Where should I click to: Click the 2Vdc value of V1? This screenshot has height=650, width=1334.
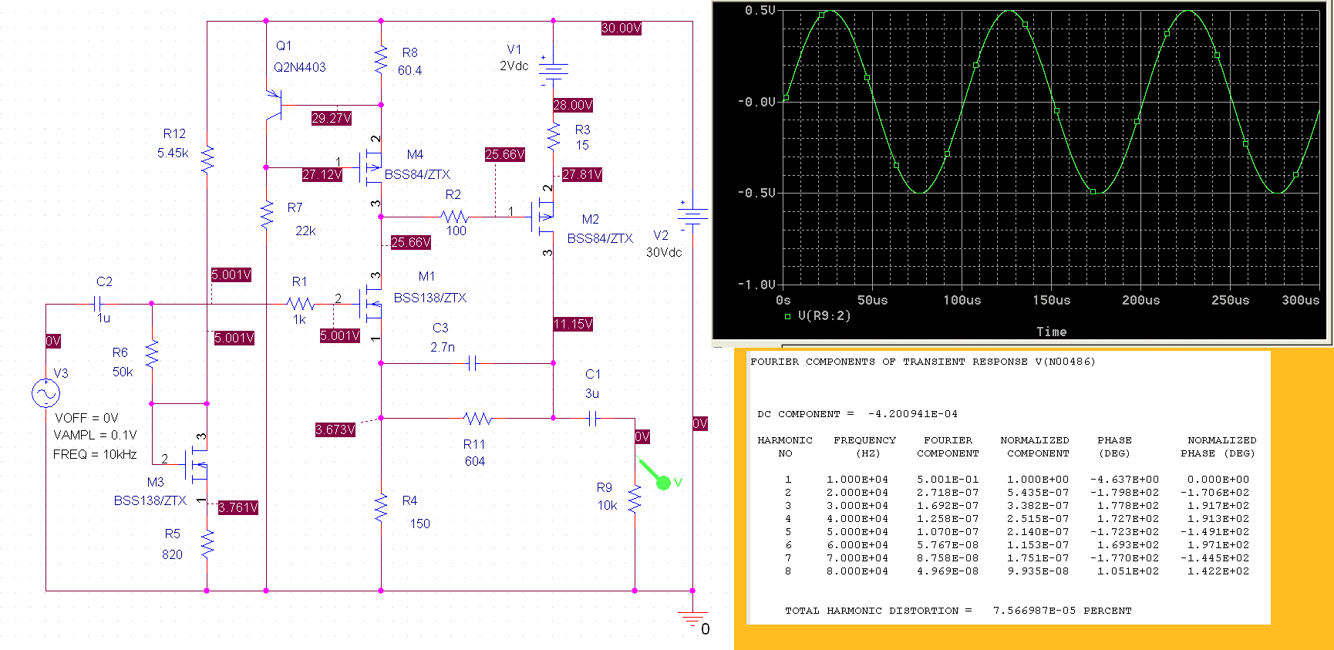click(514, 66)
